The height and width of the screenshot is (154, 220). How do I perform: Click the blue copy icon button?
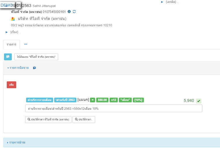tap(8, 57)
